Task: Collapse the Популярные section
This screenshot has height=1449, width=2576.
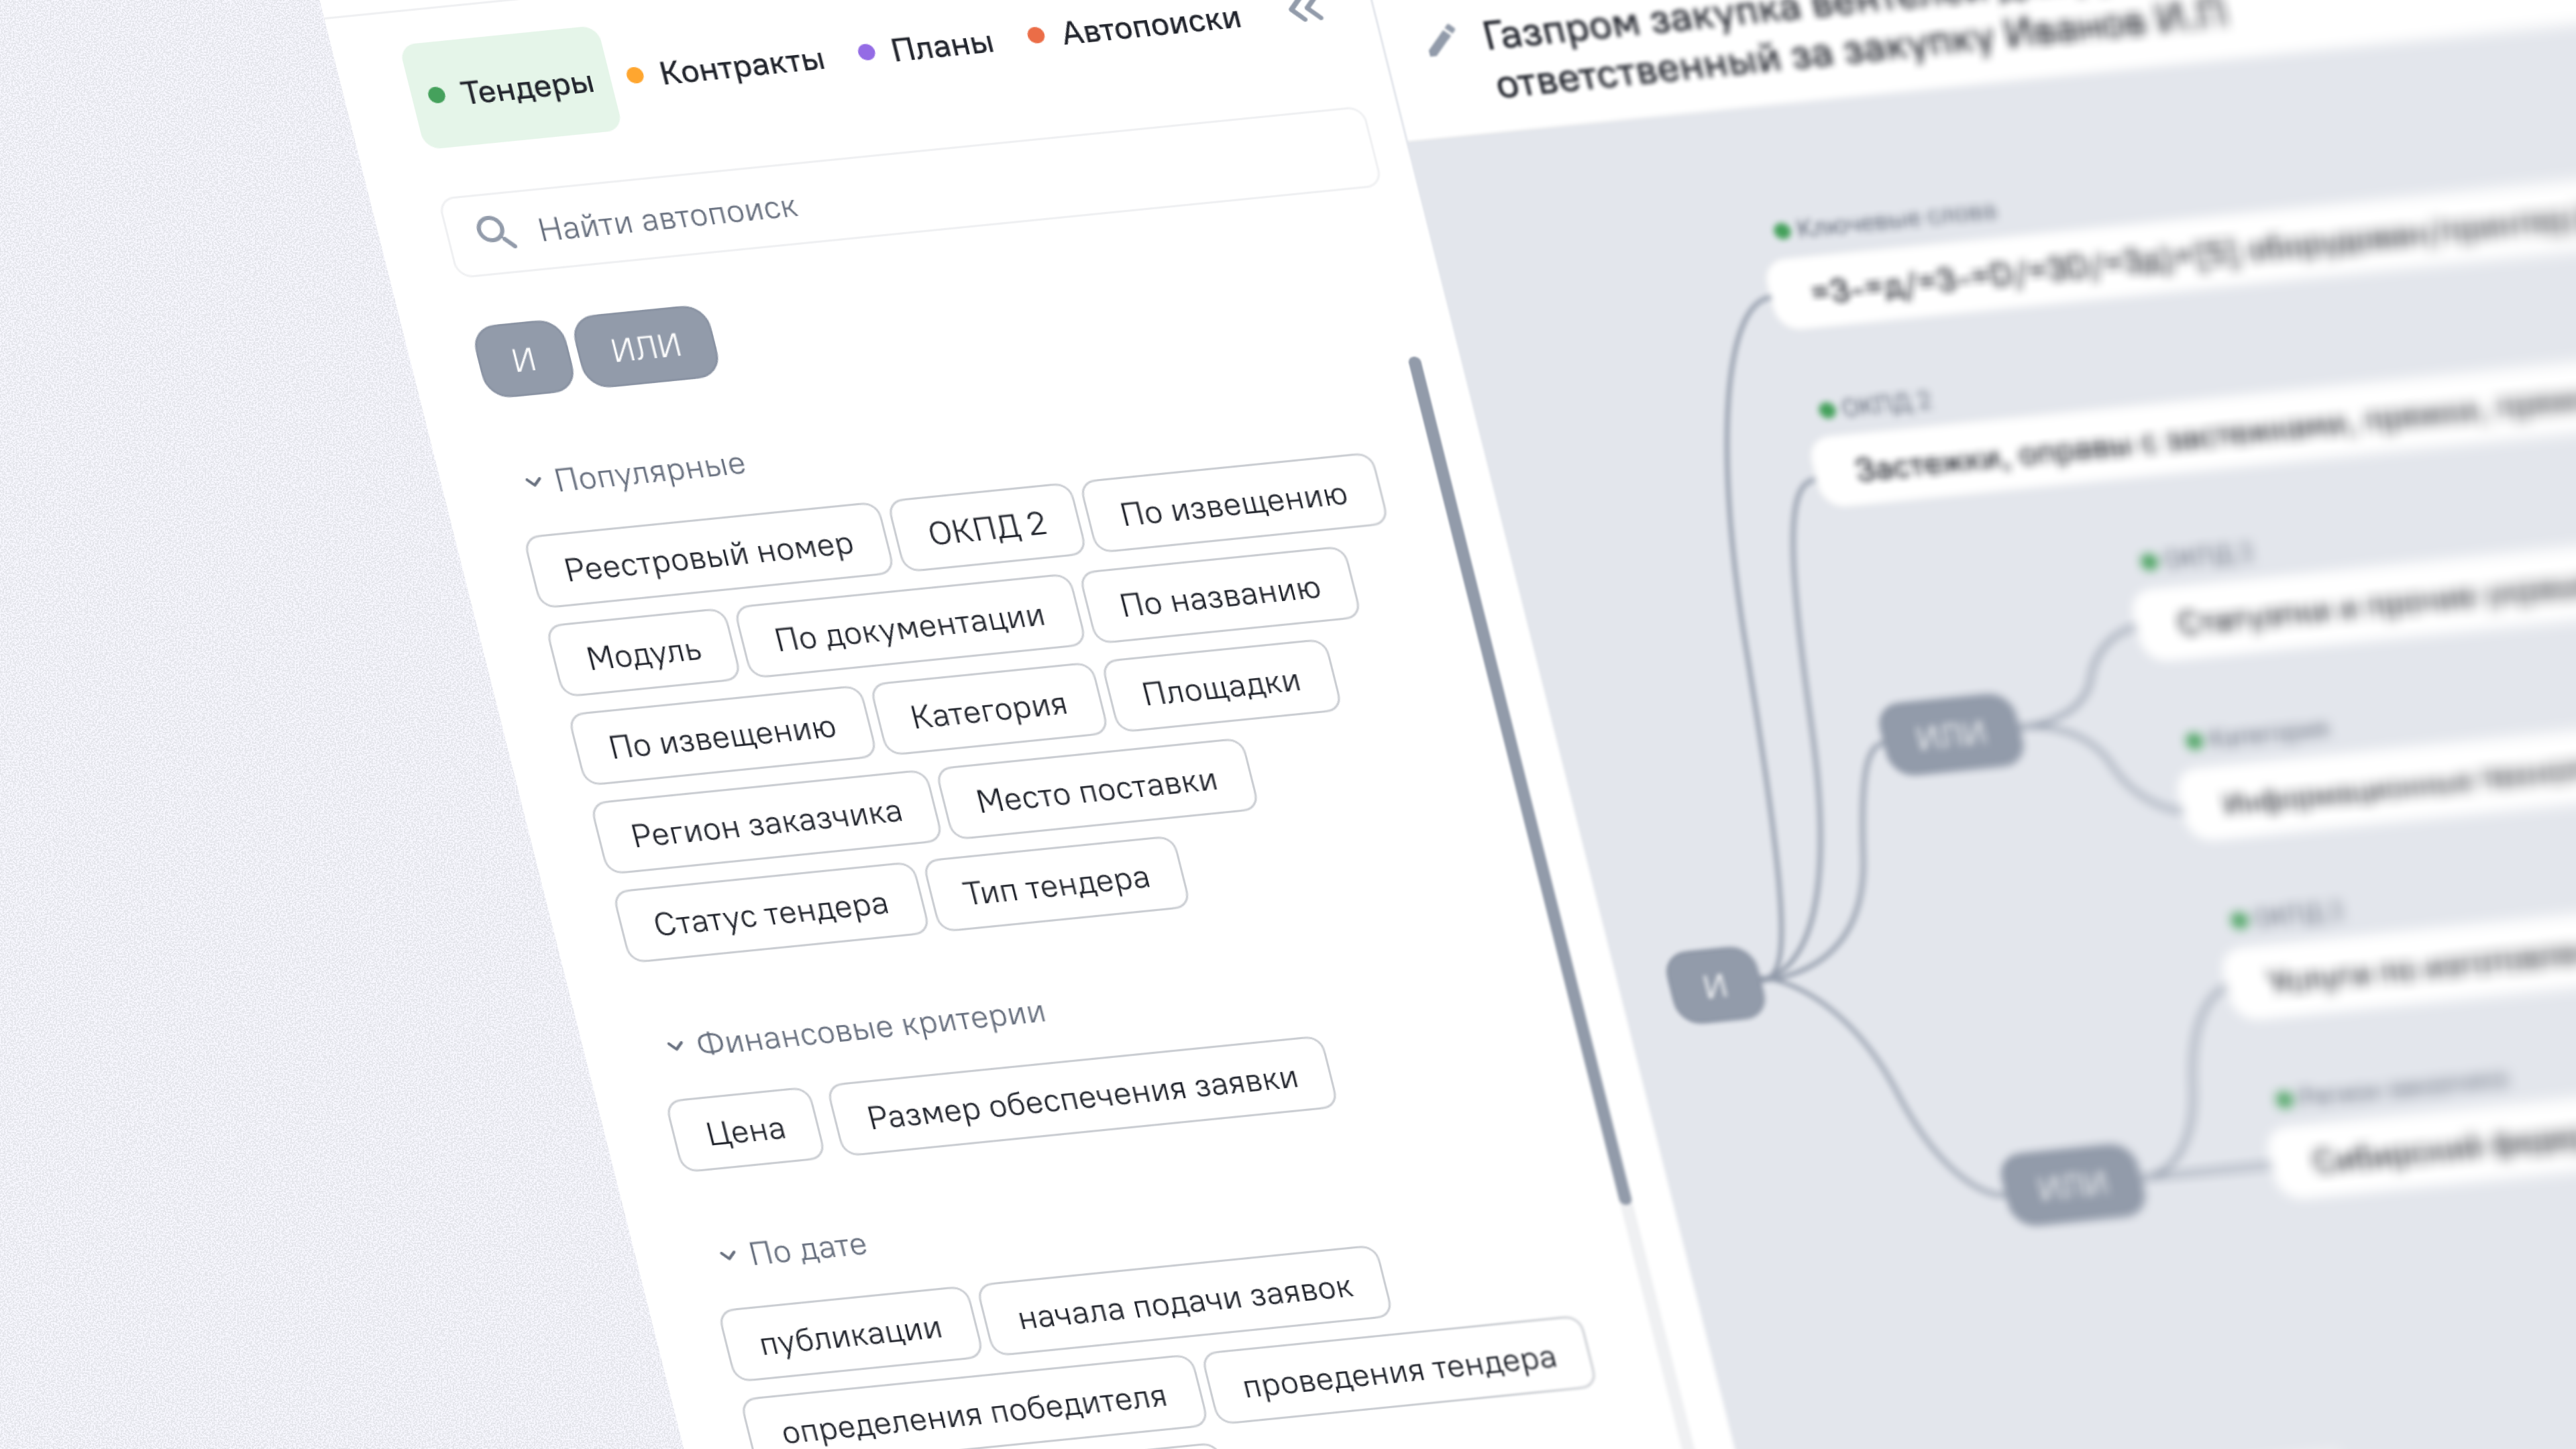Action: [x=533, y=482]
